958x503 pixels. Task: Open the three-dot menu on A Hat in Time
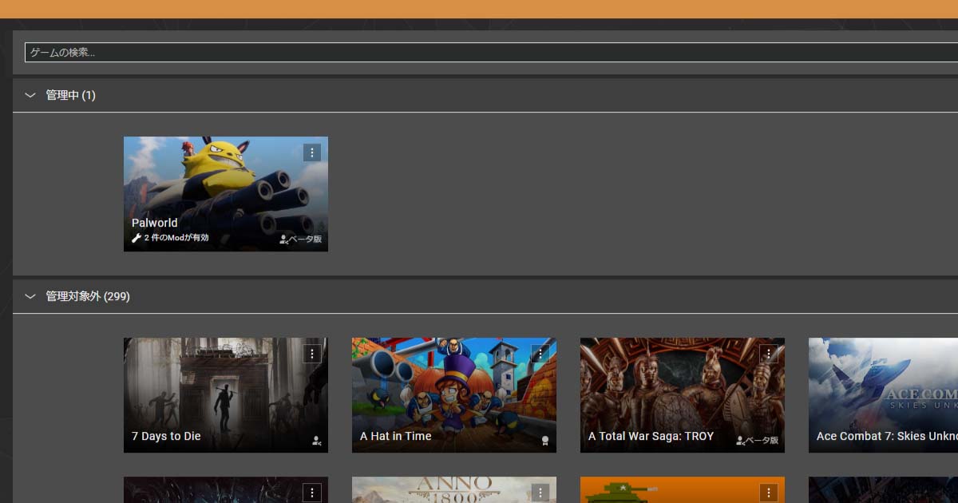pyautogui.click(x=540, y=354)
